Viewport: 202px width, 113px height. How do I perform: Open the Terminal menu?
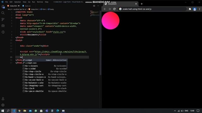click(x=40, y=2)
